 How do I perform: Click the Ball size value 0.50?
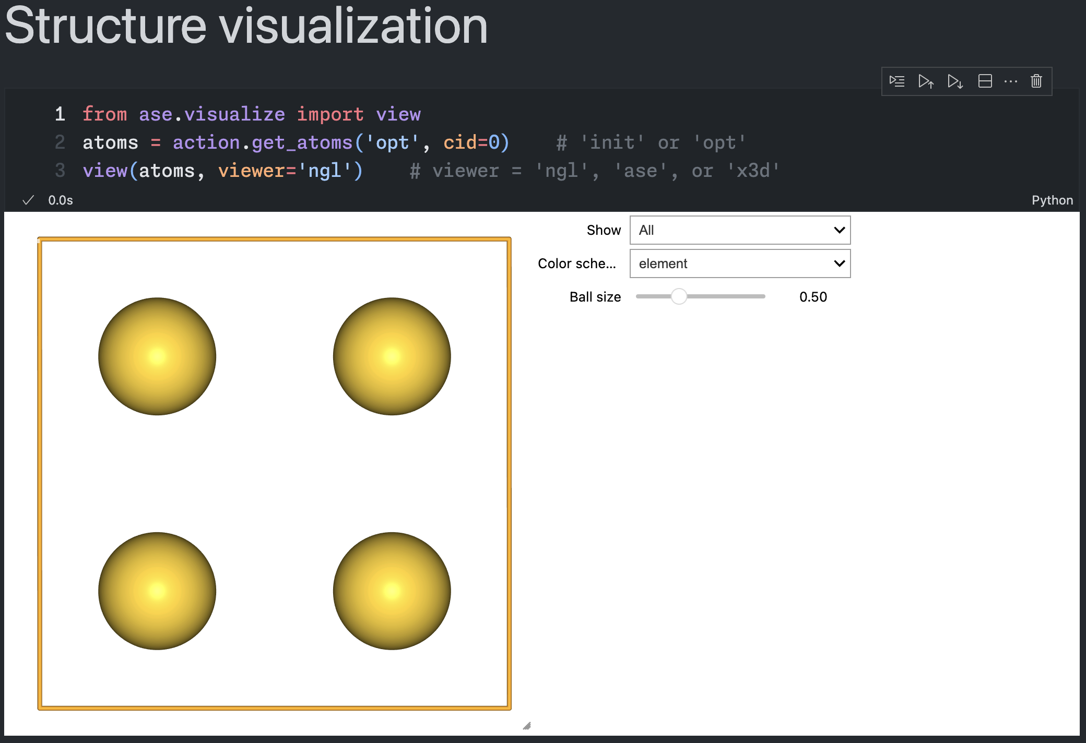[x=813, y=297]
